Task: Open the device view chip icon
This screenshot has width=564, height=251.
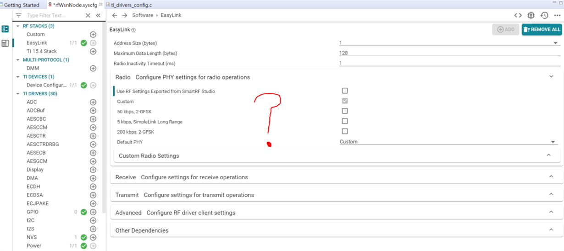Action: coord(531,15)
